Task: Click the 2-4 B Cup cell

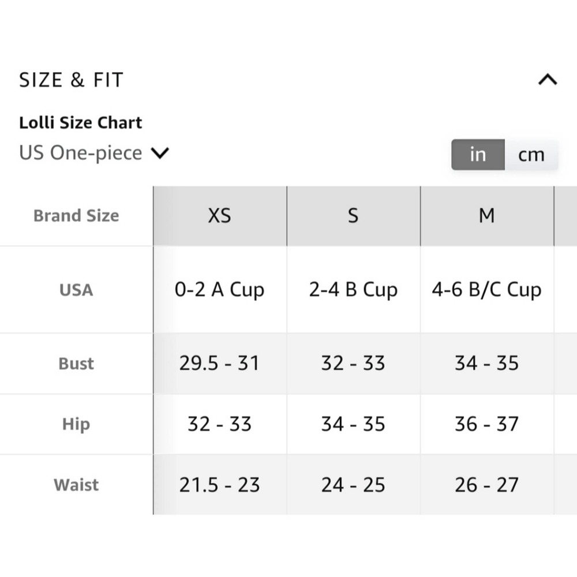Action: (353, 290)
